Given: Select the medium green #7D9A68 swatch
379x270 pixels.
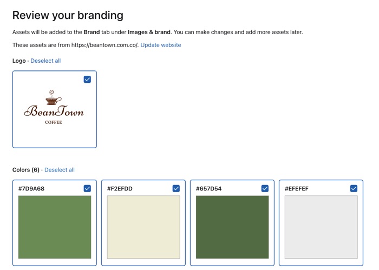Looking at the screenshot, I should 55,227.
